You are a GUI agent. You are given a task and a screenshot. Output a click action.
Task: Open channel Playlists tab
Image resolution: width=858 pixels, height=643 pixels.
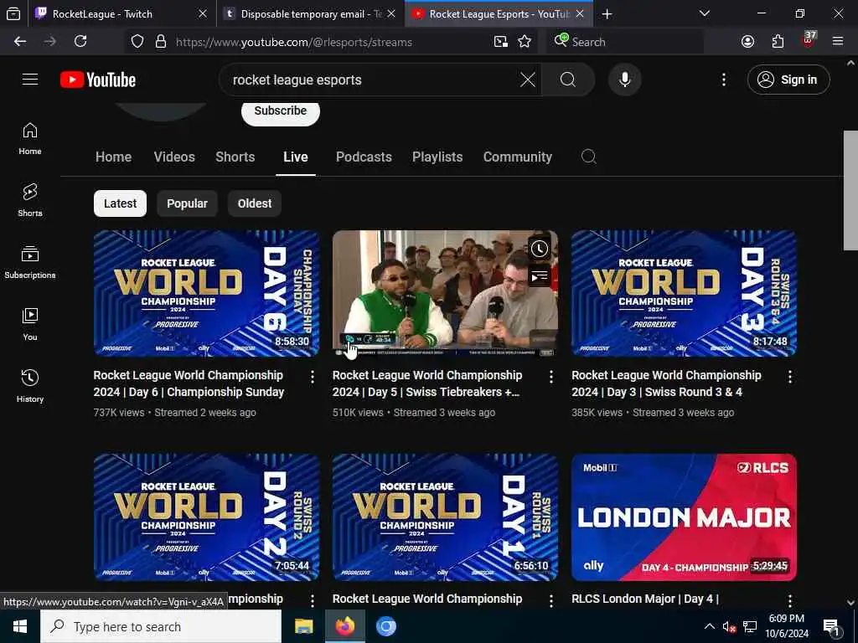(437, 157)
